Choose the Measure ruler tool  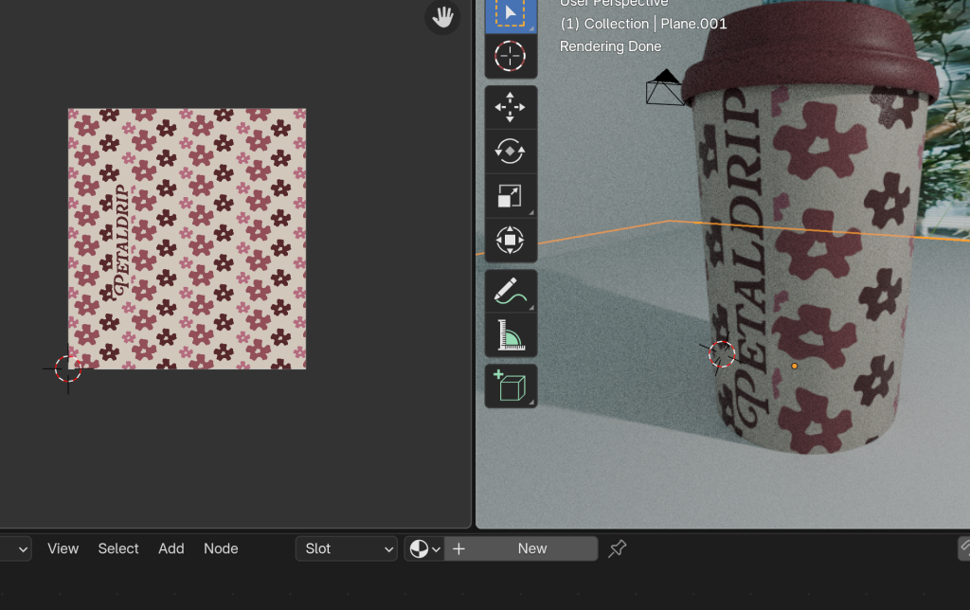click(511, 335)
